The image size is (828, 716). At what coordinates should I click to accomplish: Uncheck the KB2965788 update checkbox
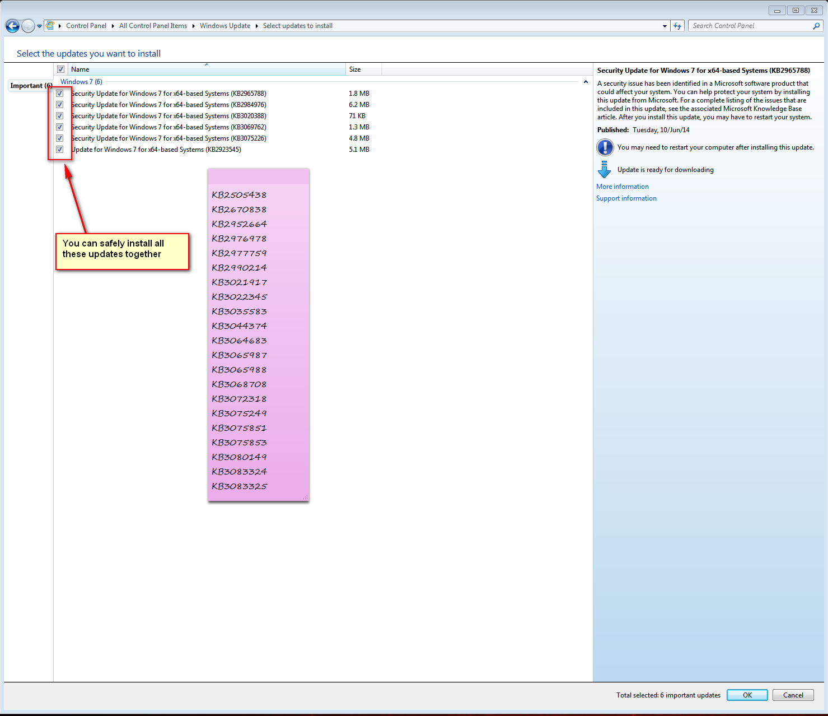(x=59, y=94)
